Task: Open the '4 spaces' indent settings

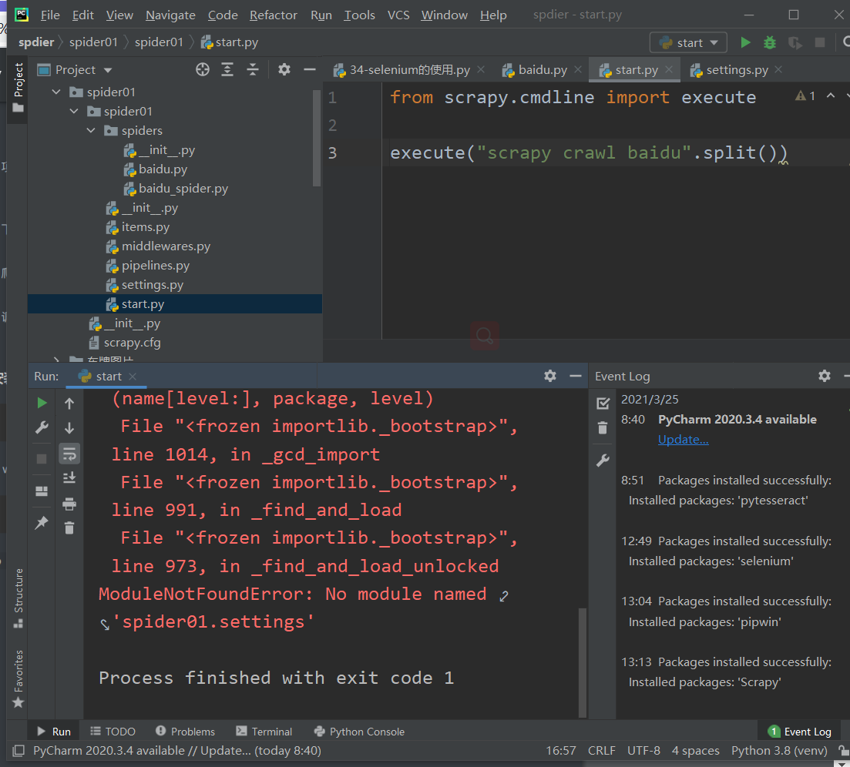Action: [x=696, y=751]
